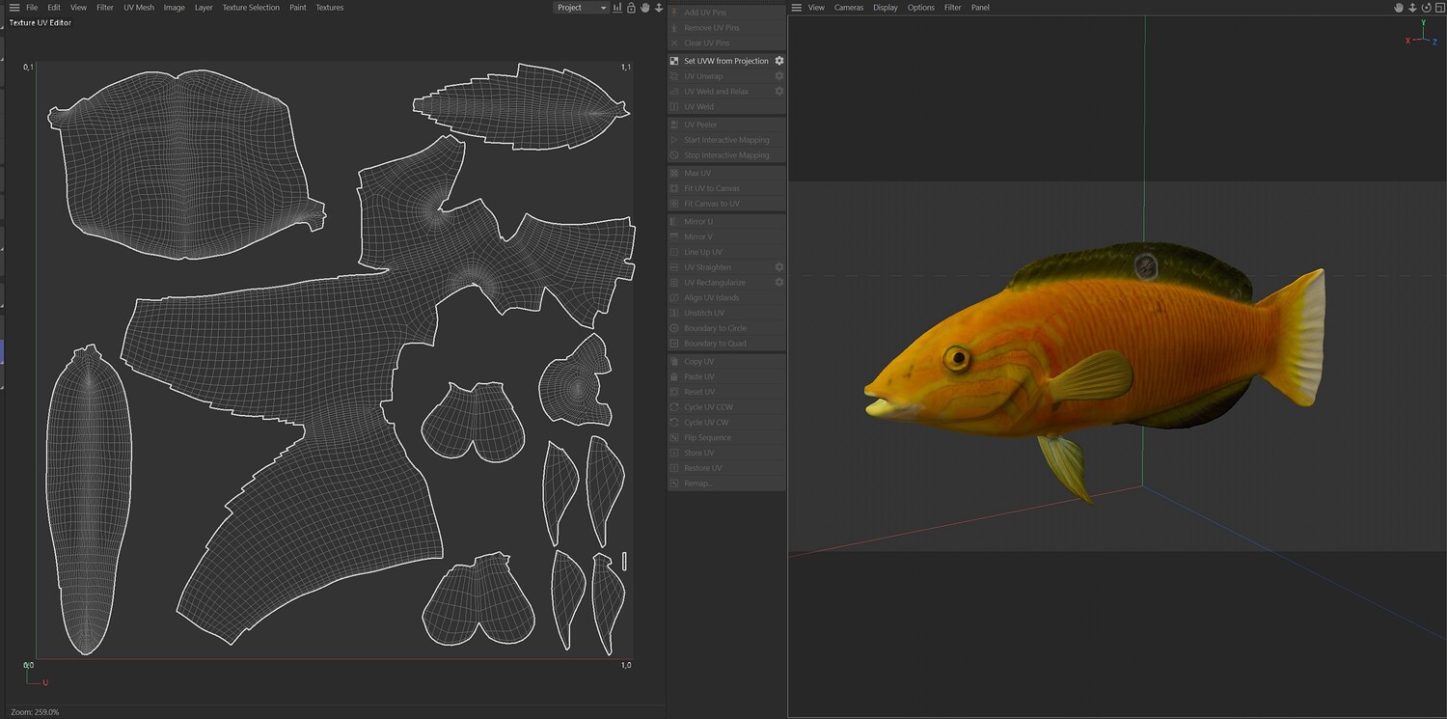
Task: Open UV Weld and Relax gear settings
Action: pos(779,92)
